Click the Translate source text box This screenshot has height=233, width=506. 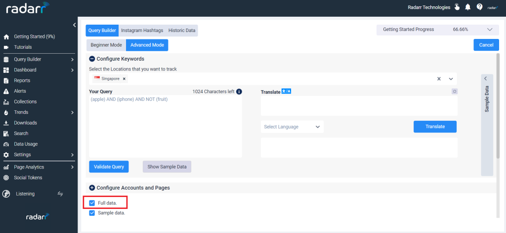[x=359, y=105]
